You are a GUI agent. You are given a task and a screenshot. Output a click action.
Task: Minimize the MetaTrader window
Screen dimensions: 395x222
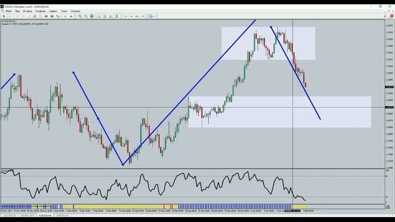(x=372, y=7)
